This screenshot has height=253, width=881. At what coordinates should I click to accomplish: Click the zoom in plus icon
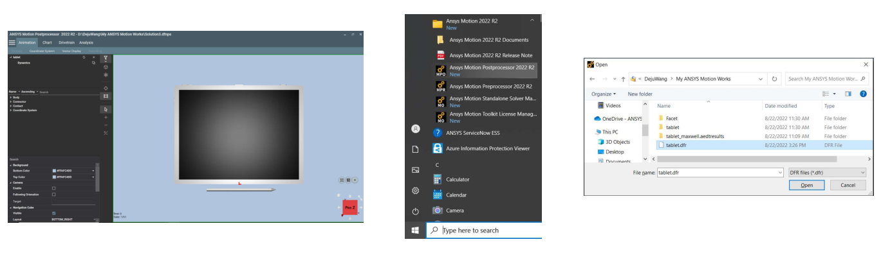click(106, 118)
